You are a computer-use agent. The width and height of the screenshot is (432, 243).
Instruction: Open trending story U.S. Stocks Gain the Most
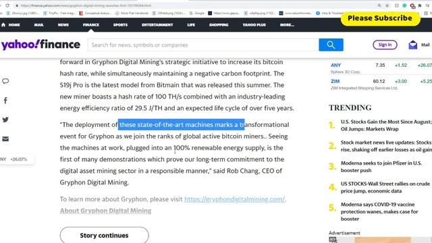[x=386, y=126]
